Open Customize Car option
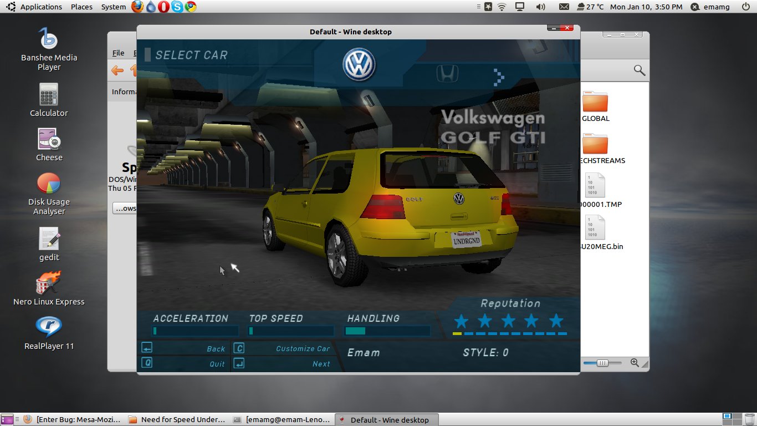This screenshot has height=426, width=757. (x=303, y=348)
